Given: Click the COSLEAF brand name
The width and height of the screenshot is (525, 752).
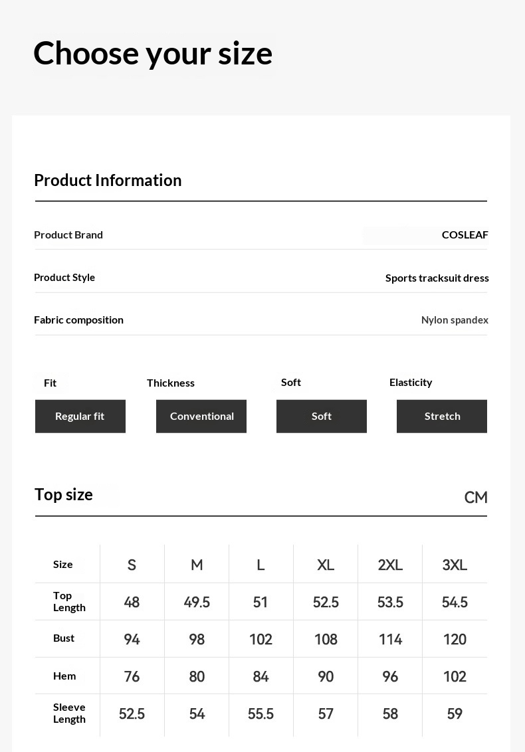Looking at the screenshot, I should [465, 235].
